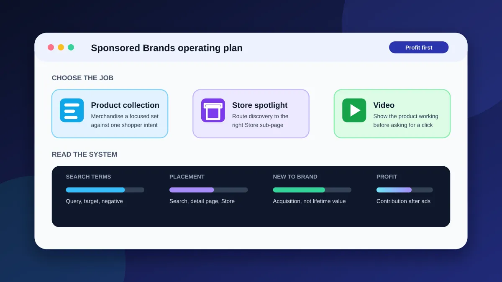The width and height of the screenshot is (502, 282).
Task: Click 'Route discovery to the' description
Action: coord(260,116)
